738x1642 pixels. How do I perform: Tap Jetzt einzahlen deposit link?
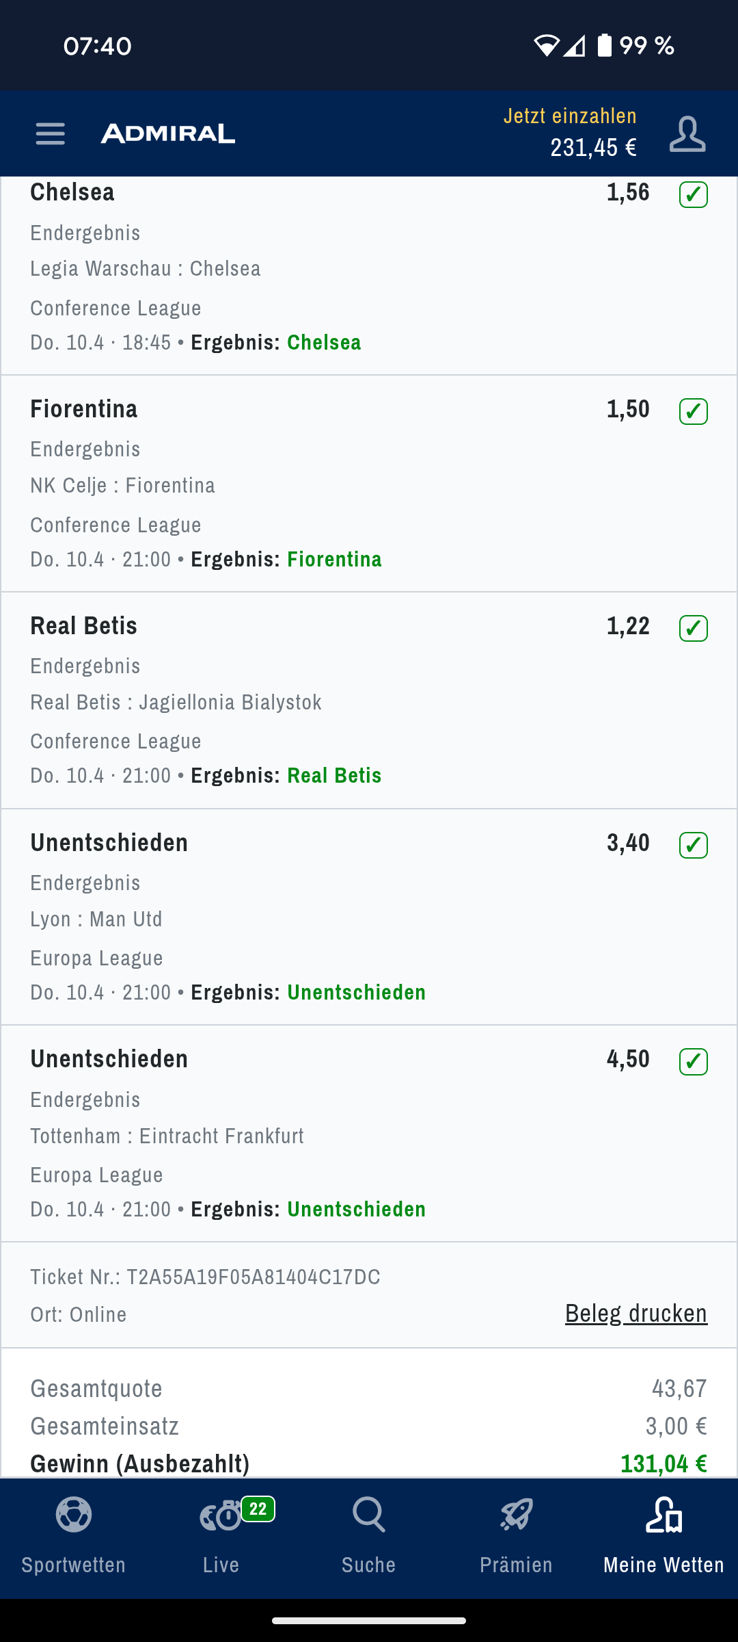[x=570, y=116]
